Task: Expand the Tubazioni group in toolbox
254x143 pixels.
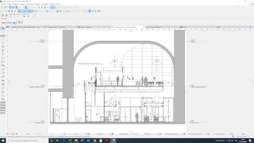Action: pyautogui.click(x=3, y=105)
